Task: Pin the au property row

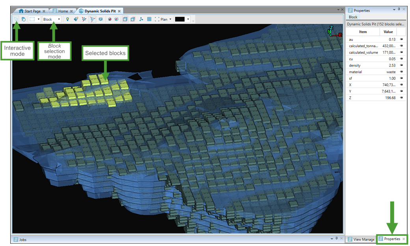Action: coord(401,39)
